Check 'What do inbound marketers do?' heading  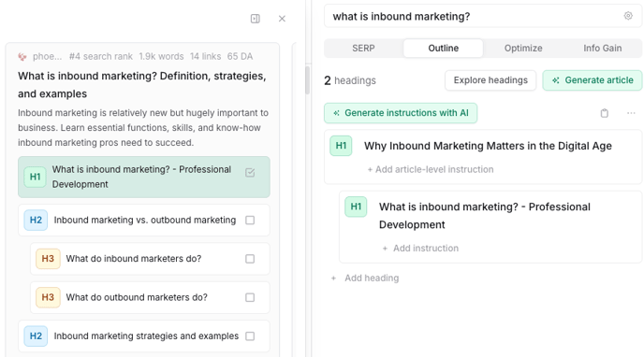[x=250, y=259]
